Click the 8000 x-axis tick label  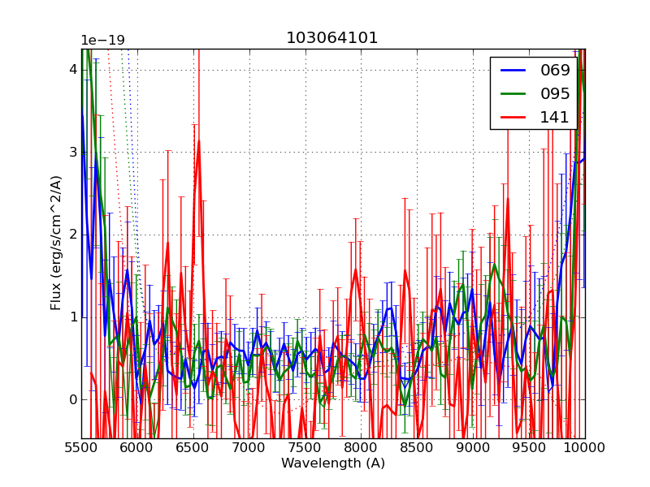coord(361,447)
